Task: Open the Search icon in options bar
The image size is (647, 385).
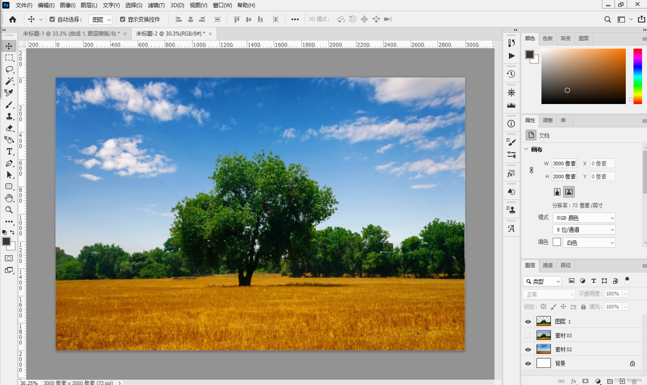Action: click(x=608, y=19)
